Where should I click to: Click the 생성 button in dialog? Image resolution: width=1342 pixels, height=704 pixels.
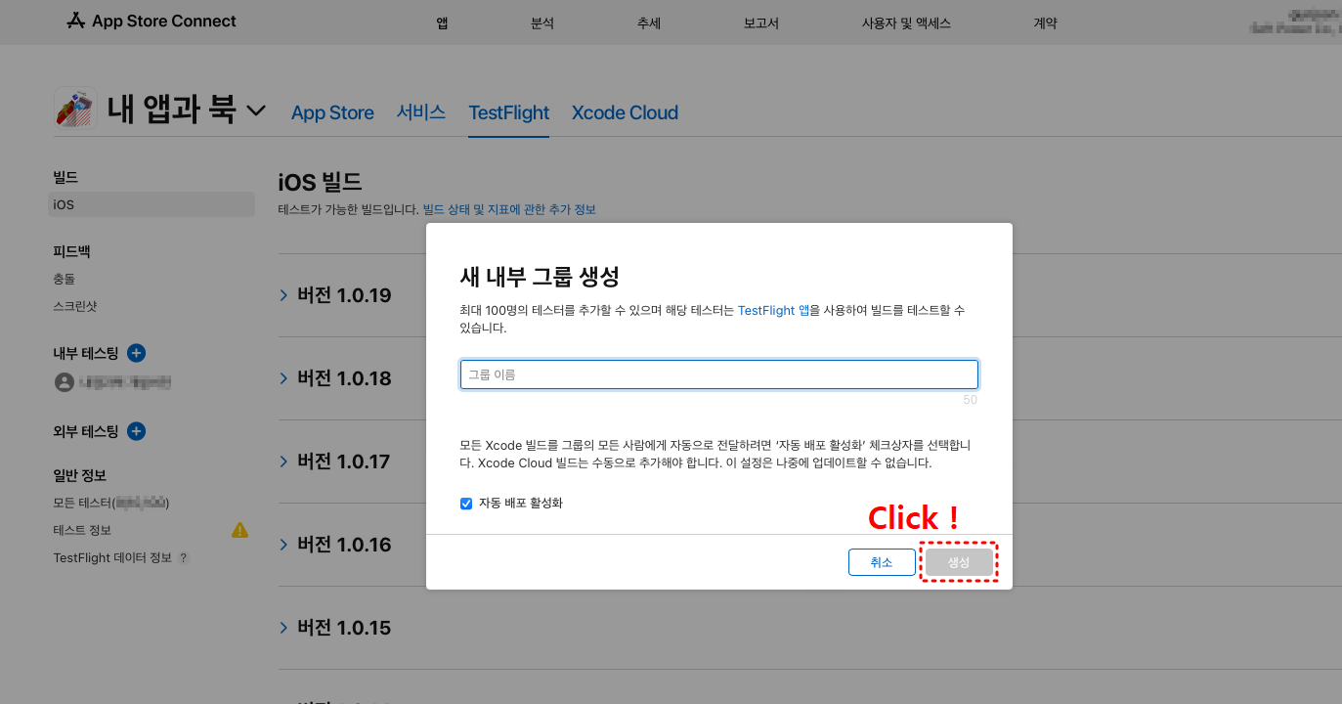coord(959,562)
